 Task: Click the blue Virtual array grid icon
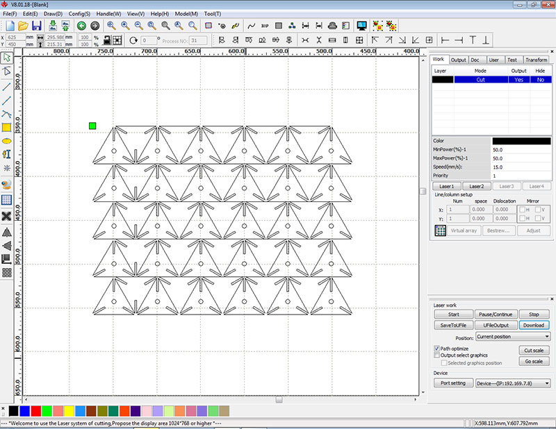[x=441, y=230]
